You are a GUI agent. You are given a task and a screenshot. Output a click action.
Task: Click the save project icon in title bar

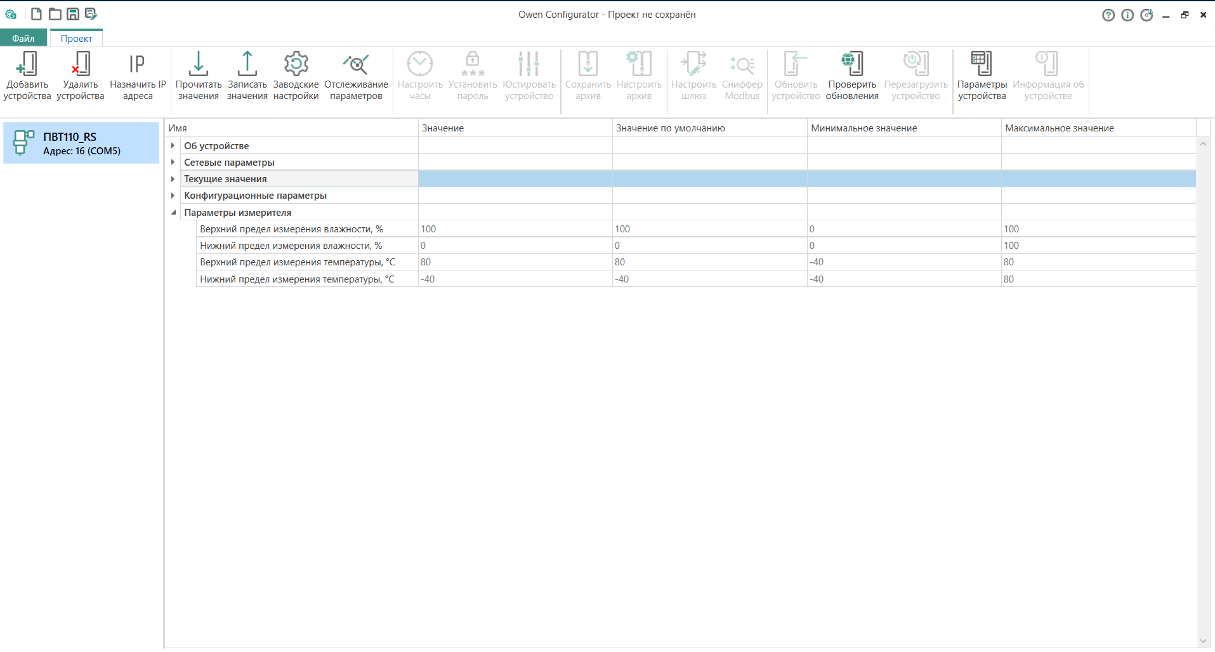pos(73,14)
